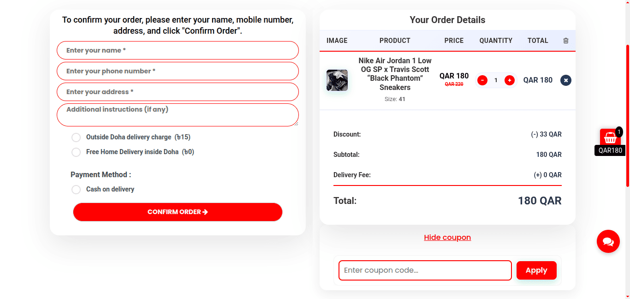Click the name input field

tap(178, 50)
